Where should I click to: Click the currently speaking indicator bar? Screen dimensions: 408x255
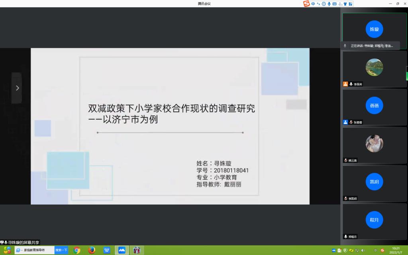tap(371, 46)
